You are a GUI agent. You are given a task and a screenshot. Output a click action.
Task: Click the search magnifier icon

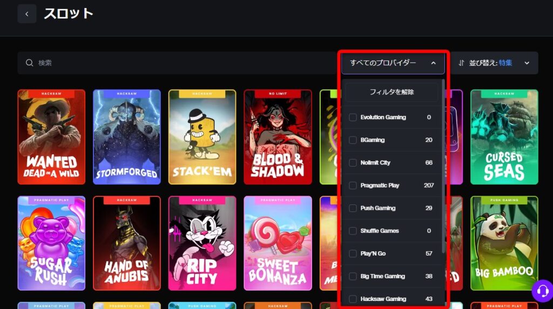pyautogui.click(x=29, y=63)
